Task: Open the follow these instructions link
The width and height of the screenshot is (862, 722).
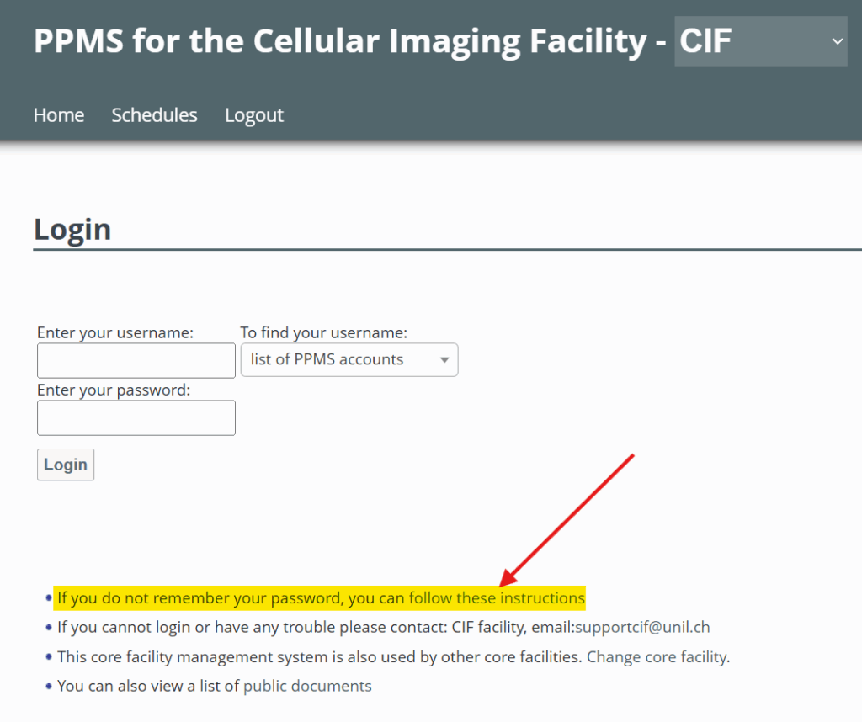Action: pos(497,598)
